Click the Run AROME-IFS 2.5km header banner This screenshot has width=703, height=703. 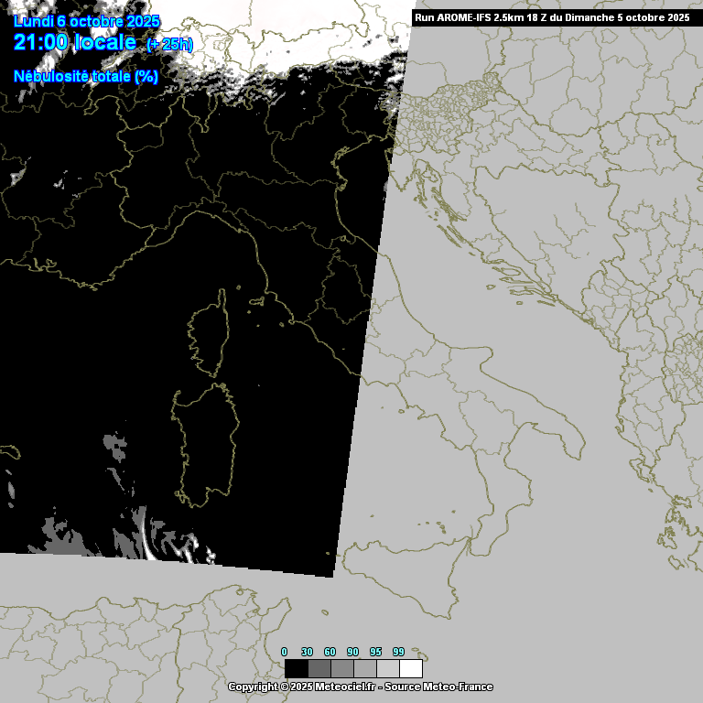click(552, 16)
